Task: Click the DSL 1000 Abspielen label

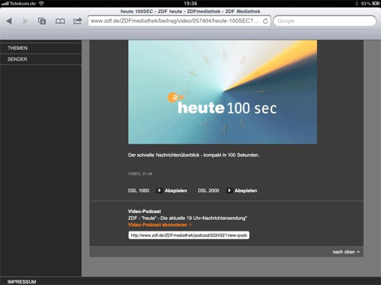Action: pyautogui.click(x=176, y=190)
